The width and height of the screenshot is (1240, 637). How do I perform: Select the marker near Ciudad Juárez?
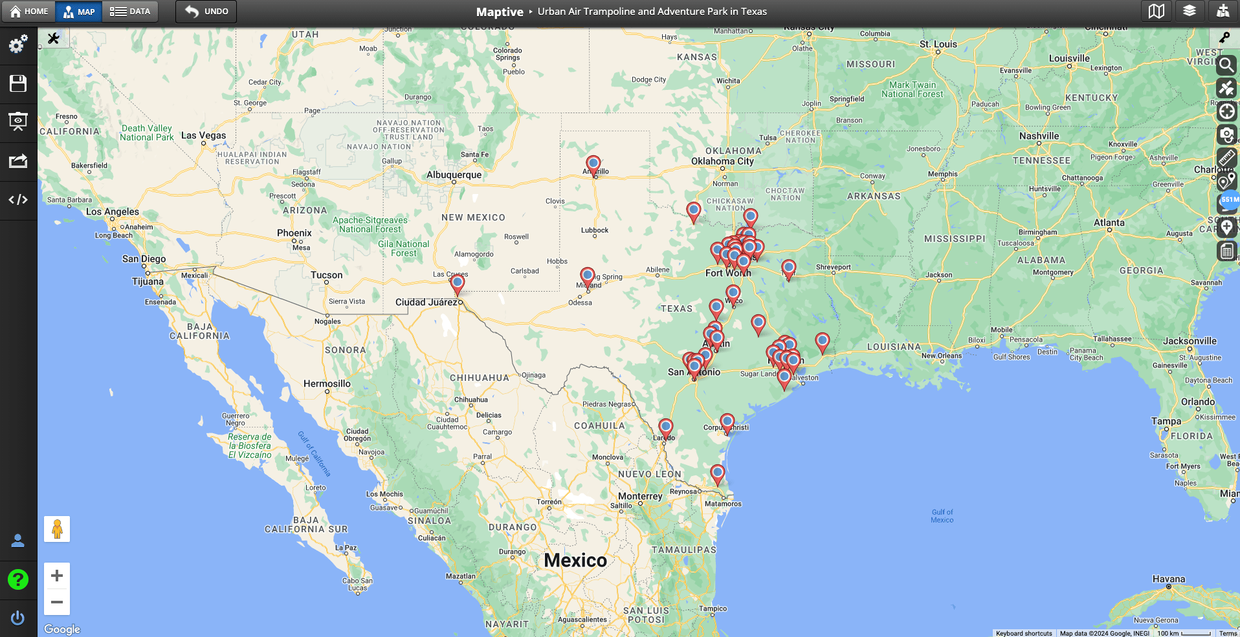point(458,283)
